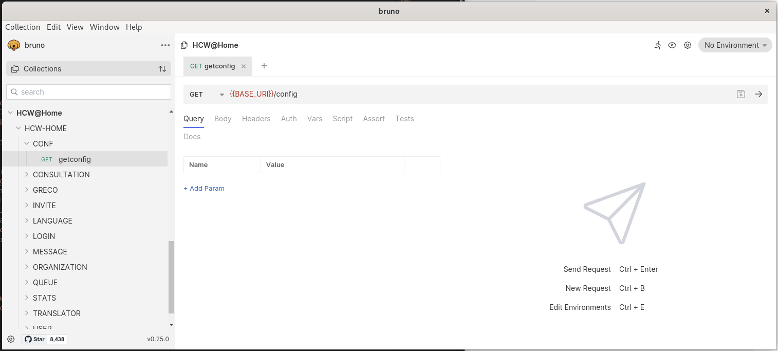Close the getconfig tab
Screen dimensions: 778x351
(244, 66)
